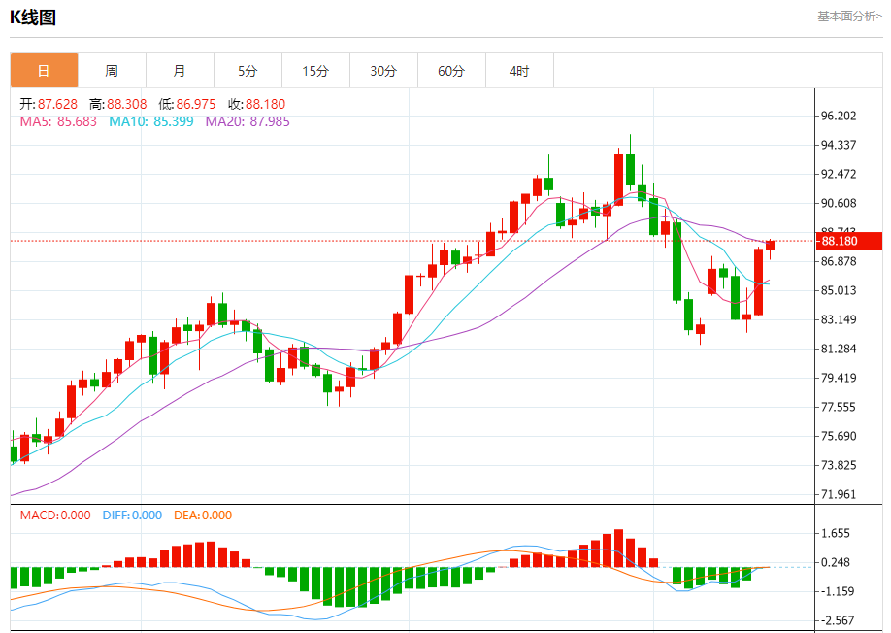Open the 月 monthly chart tab

pyautogui.click(x=180, y=71)
